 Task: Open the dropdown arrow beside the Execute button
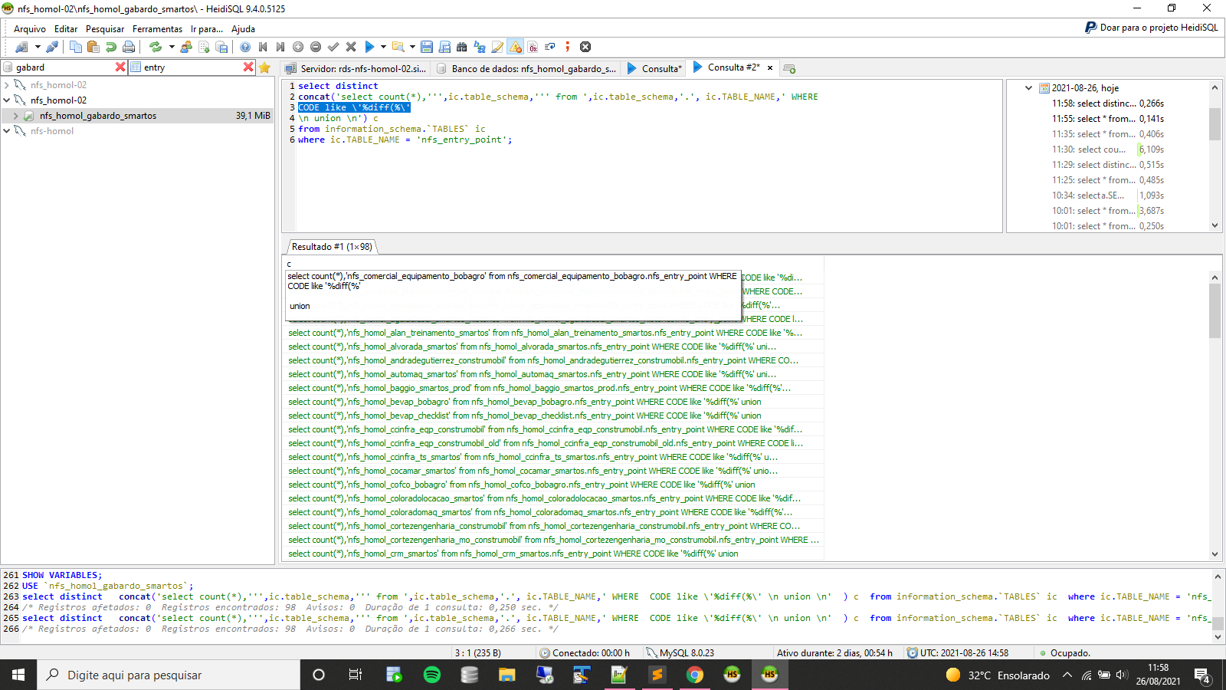point(382,48)
